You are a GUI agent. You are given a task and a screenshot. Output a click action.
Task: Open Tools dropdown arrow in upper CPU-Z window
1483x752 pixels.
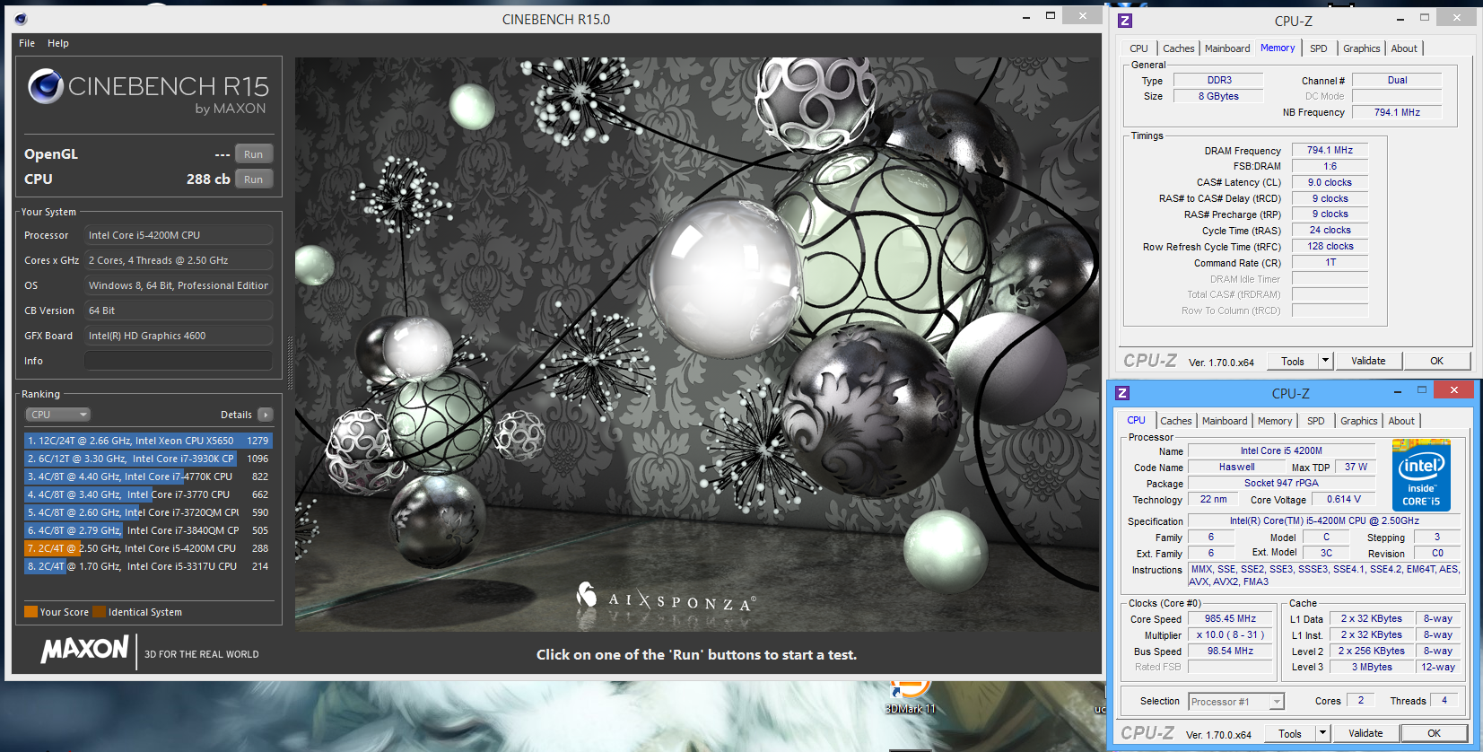[1325, 361]
